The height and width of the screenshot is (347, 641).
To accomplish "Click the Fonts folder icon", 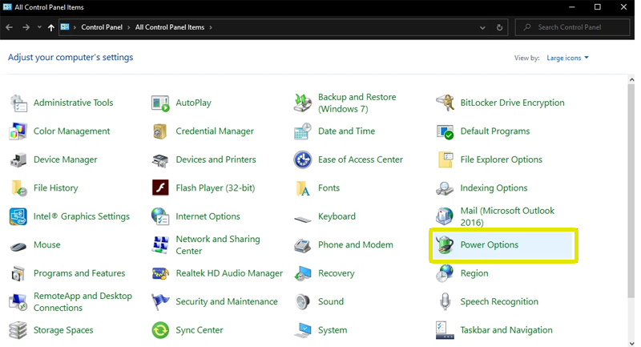I will 303,188.
